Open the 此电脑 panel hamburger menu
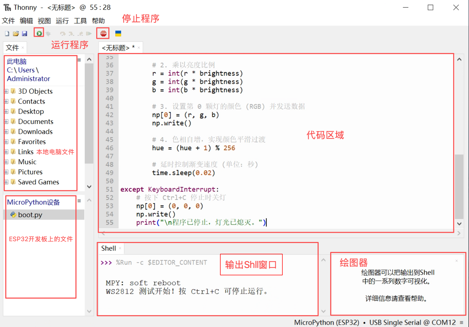 [x=79, y=60]
